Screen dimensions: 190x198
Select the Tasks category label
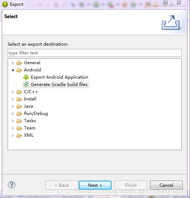point(30,121)
